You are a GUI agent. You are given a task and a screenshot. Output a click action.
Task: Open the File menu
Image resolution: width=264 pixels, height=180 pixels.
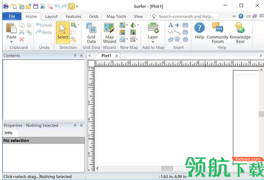pos(12,16)
